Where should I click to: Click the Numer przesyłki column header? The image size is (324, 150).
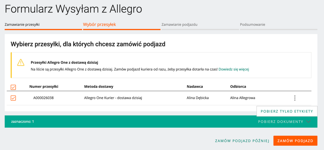point(44,87)
